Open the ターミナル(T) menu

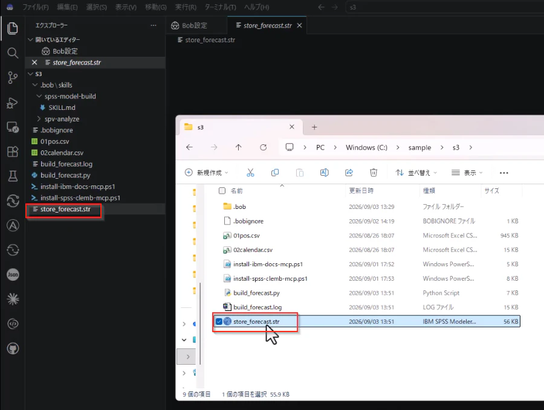point(220,7)
